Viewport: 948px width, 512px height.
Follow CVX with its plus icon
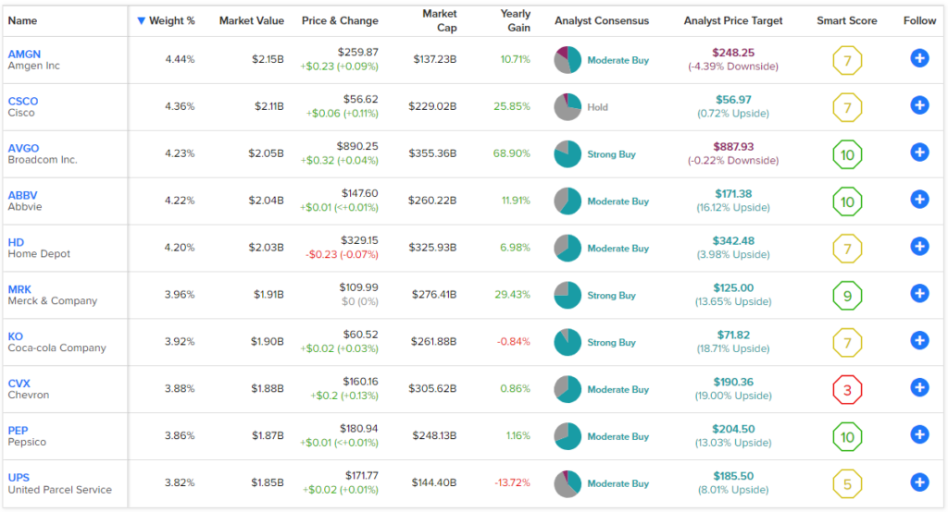point(919,388)
